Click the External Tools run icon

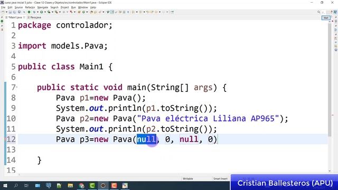pos(57,12)
